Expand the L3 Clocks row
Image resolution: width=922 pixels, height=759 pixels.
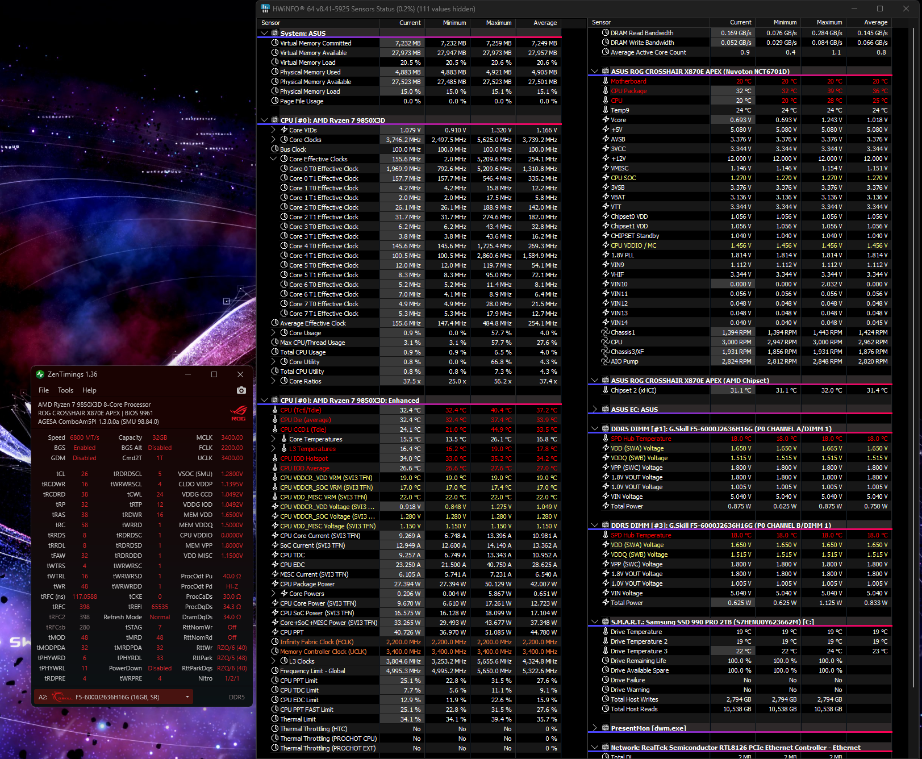point(273,661)
